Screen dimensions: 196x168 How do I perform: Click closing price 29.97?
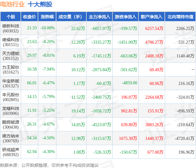coord(32,55)
